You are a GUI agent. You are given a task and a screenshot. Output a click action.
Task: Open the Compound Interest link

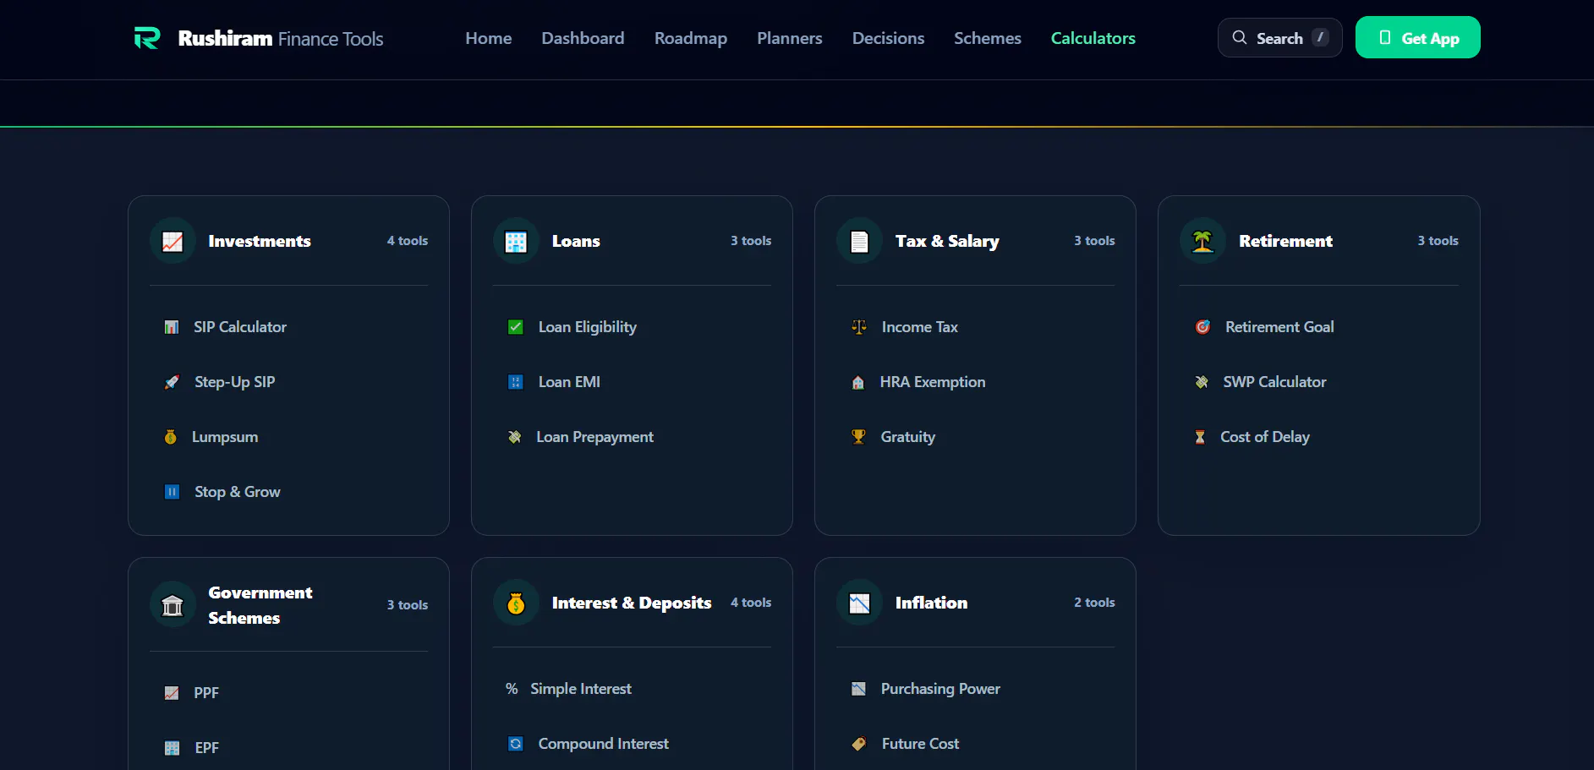click(x=604, y=744)
